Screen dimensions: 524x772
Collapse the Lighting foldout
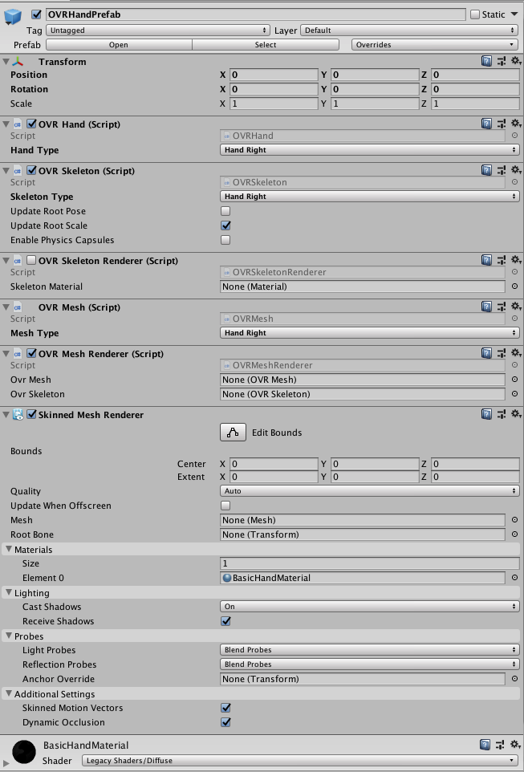pos(8,592)
